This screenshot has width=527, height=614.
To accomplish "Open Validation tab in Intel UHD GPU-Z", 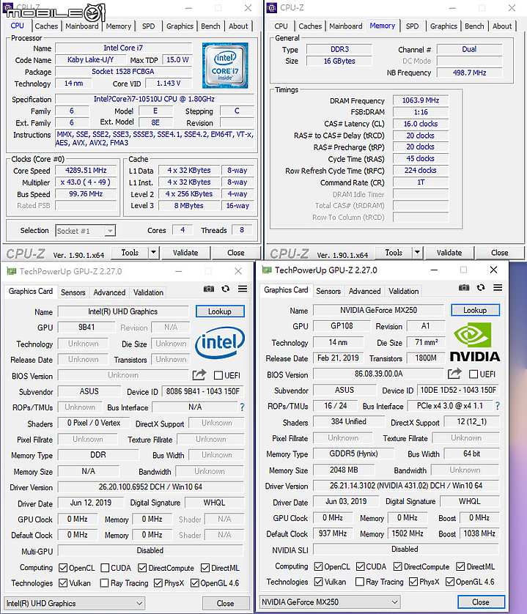I will (148, 292).
